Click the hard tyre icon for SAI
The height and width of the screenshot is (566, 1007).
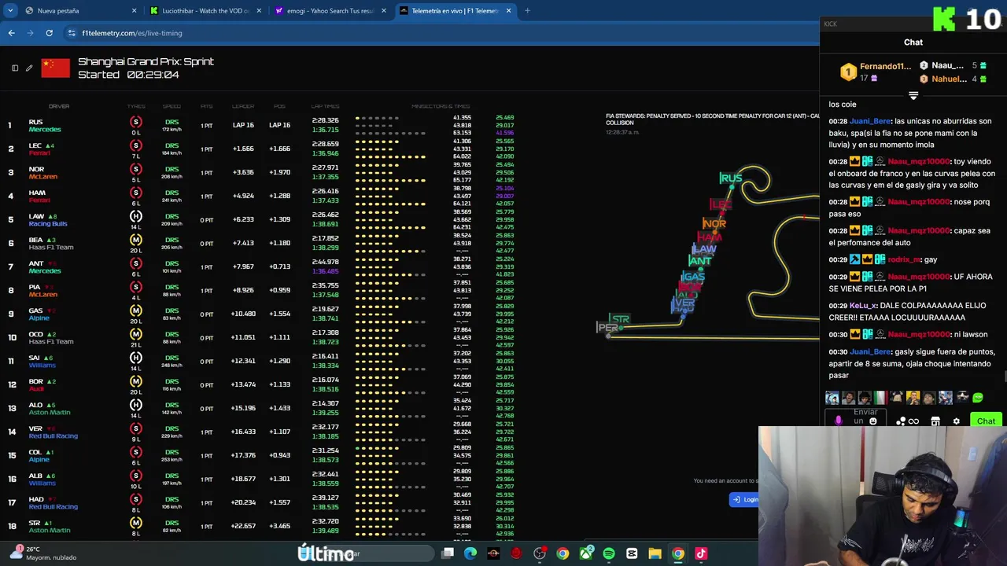coord(136,358)
